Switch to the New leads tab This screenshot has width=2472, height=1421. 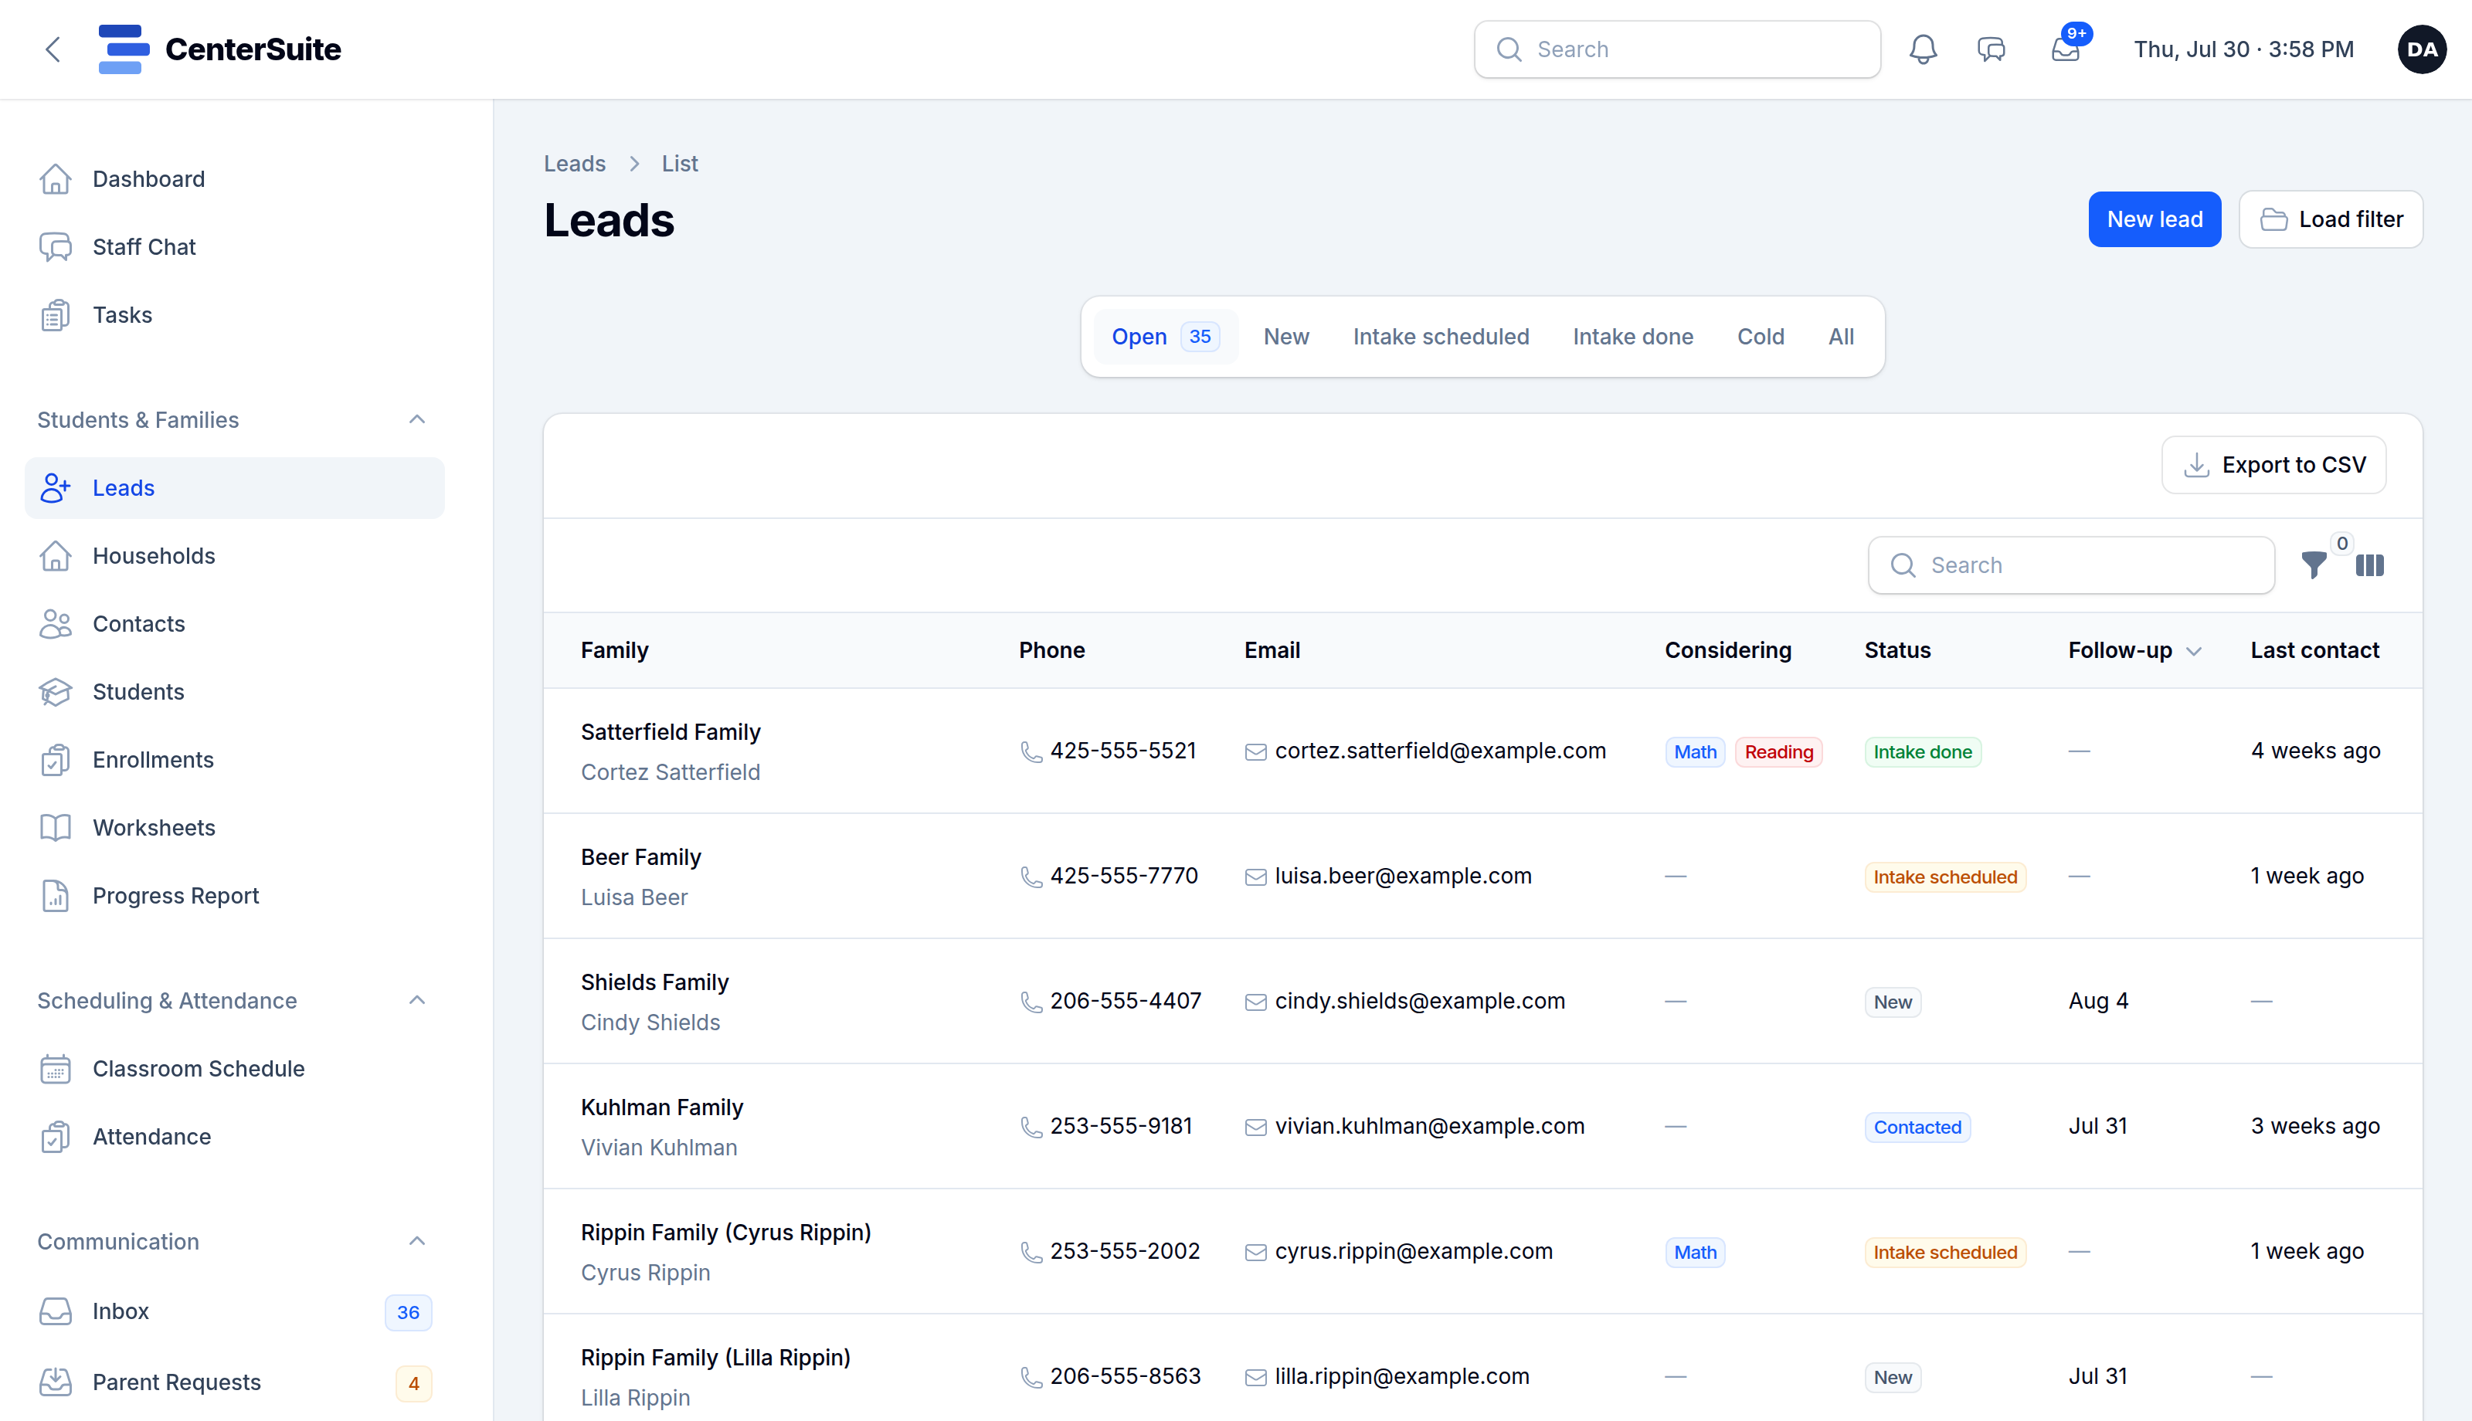coord(1286,337)
